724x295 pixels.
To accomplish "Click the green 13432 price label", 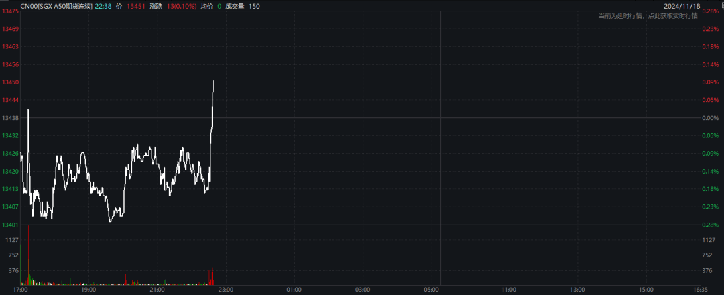I will point(9,135).
